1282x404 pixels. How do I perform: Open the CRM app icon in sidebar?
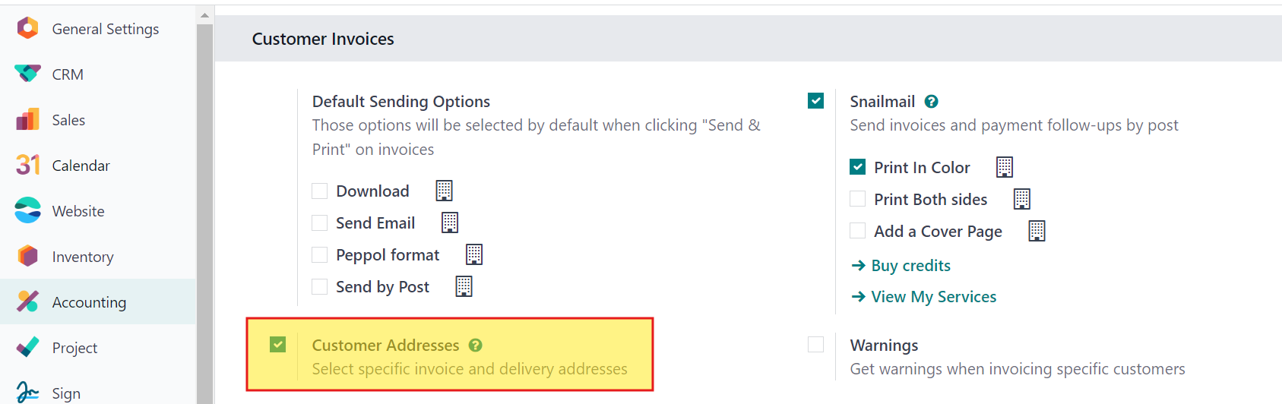click(x=27, y=74)
